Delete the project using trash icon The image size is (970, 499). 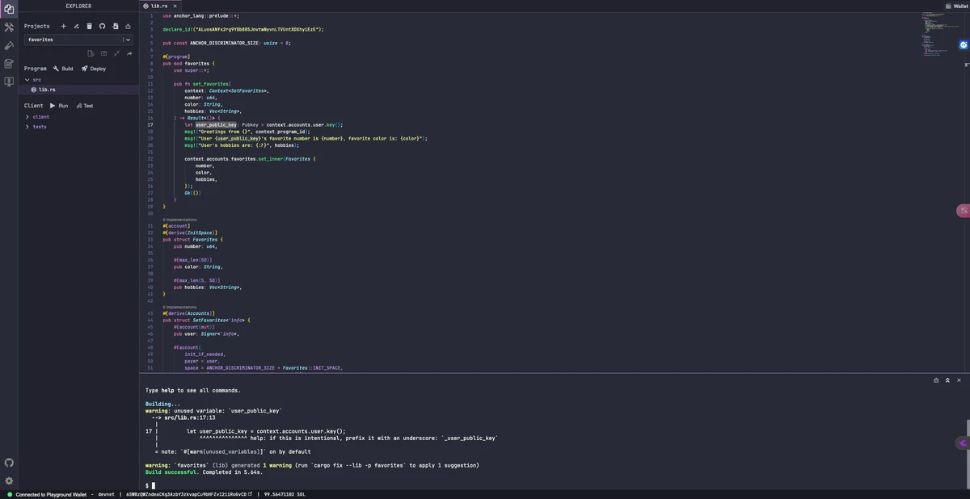[x=89, y=26]
